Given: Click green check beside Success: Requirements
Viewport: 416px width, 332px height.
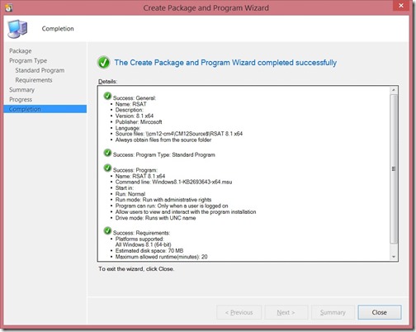Looking at the screenshot, I should (x=107, y=230).
